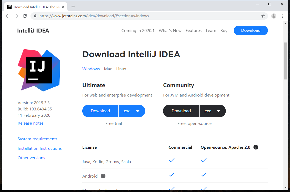Viewport: 290px width, 192px height.
Task: Download the Community edition
Action: point(181,111)
